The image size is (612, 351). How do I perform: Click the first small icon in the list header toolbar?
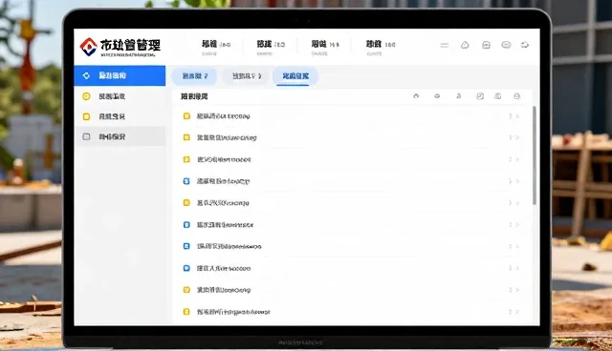pos(416,96)
